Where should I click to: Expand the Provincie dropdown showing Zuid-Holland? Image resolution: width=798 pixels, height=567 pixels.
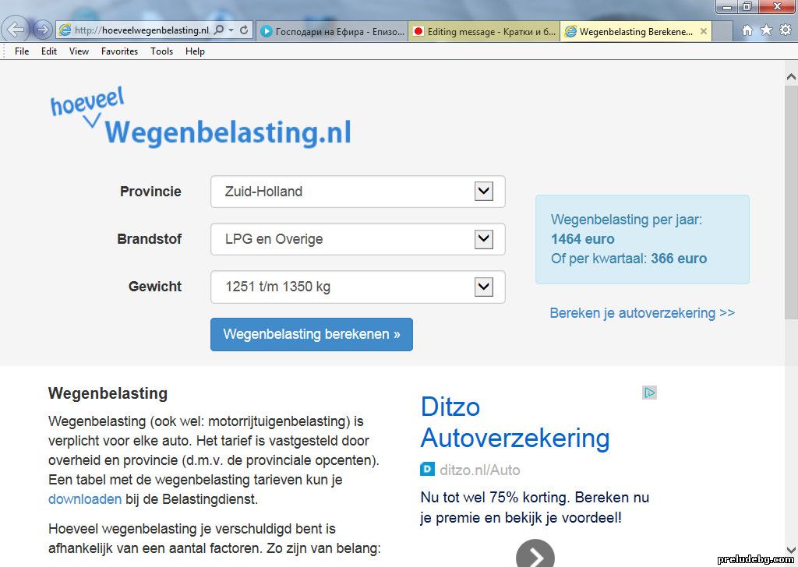pos(483,192)
